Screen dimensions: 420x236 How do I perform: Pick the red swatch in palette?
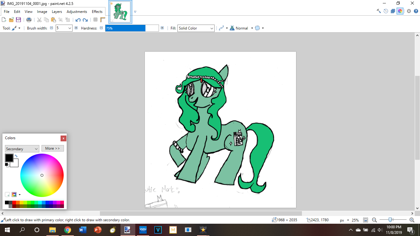[x=14, y=203]
